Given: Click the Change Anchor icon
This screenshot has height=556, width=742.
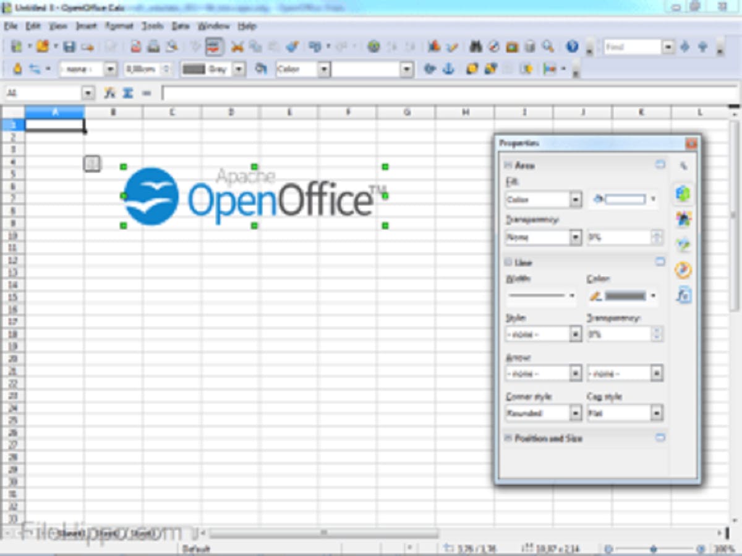Looking at the screenshot, I should tap(448, 69).
